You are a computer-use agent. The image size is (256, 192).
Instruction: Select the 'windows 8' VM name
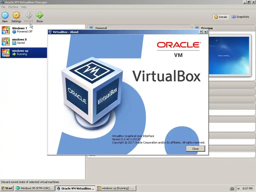pos(19,39)
